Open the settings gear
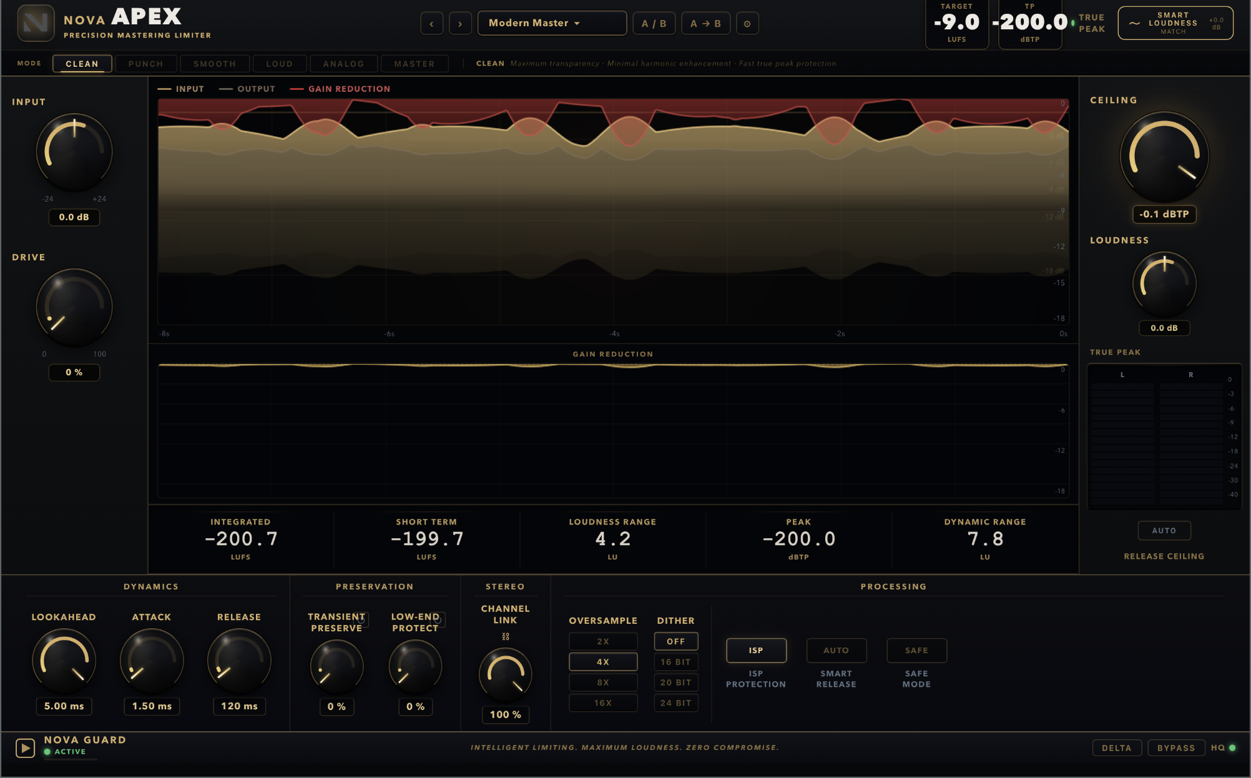 (747, 24)
